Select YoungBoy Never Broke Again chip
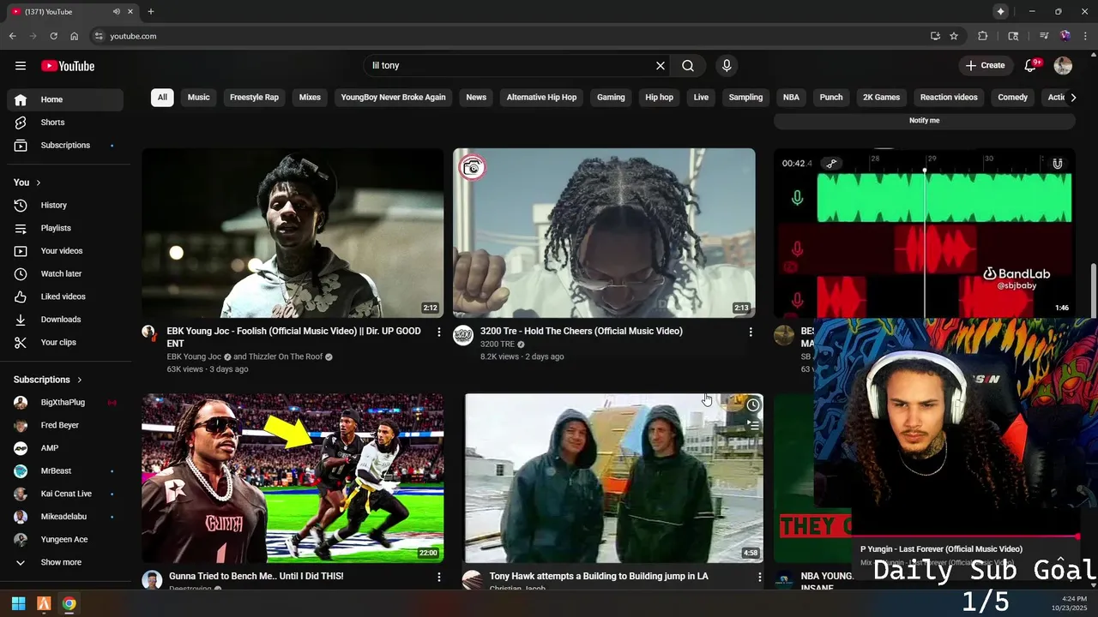1098x617 pixels. tap(393, 98)
